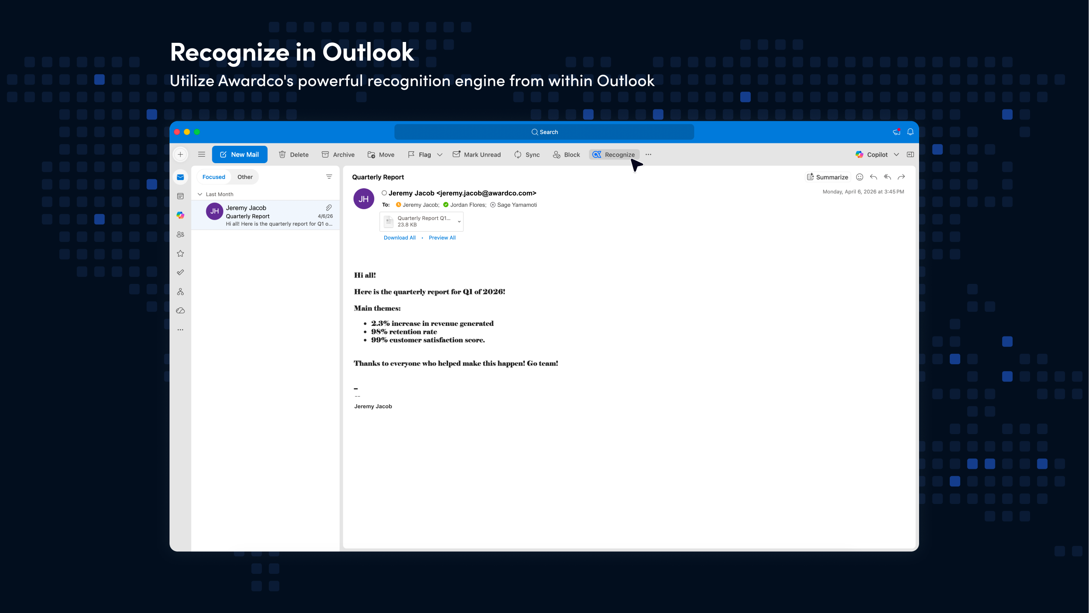Toggle the side pane layout icon
The height and width of the screenshot is (613, 1089).
point(910,154)
